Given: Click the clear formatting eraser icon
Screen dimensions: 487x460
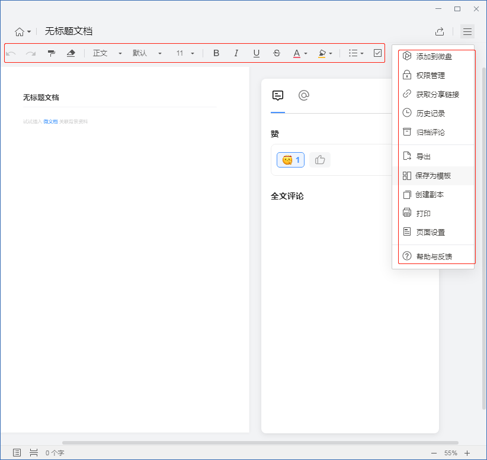Looking at the screenshot, I should [71, 53].
